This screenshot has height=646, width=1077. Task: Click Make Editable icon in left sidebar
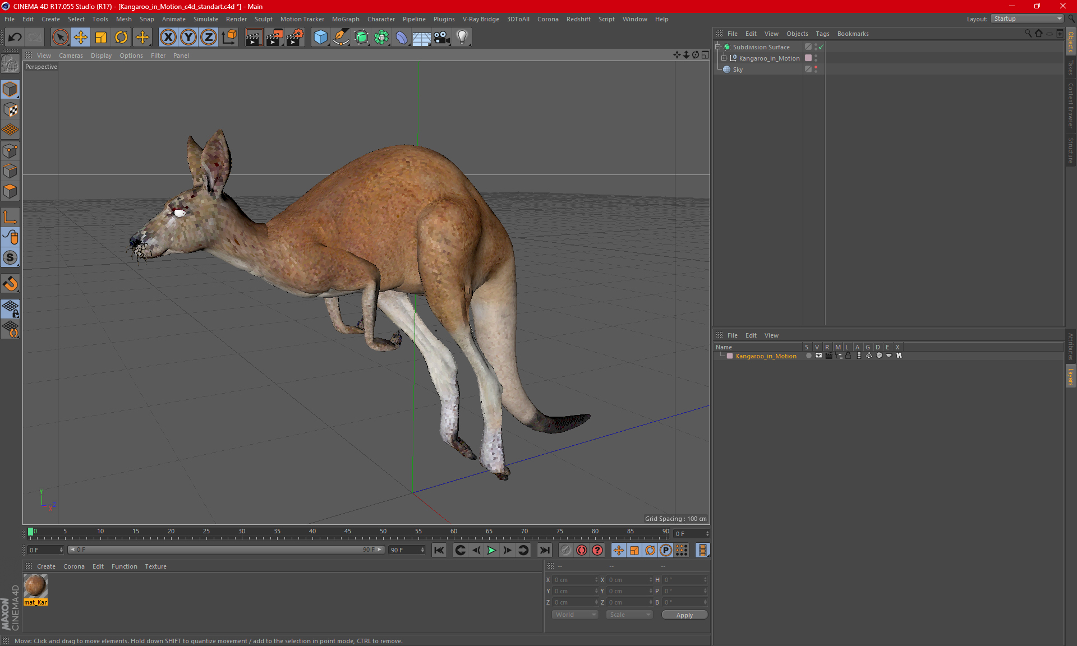[10, 64]
